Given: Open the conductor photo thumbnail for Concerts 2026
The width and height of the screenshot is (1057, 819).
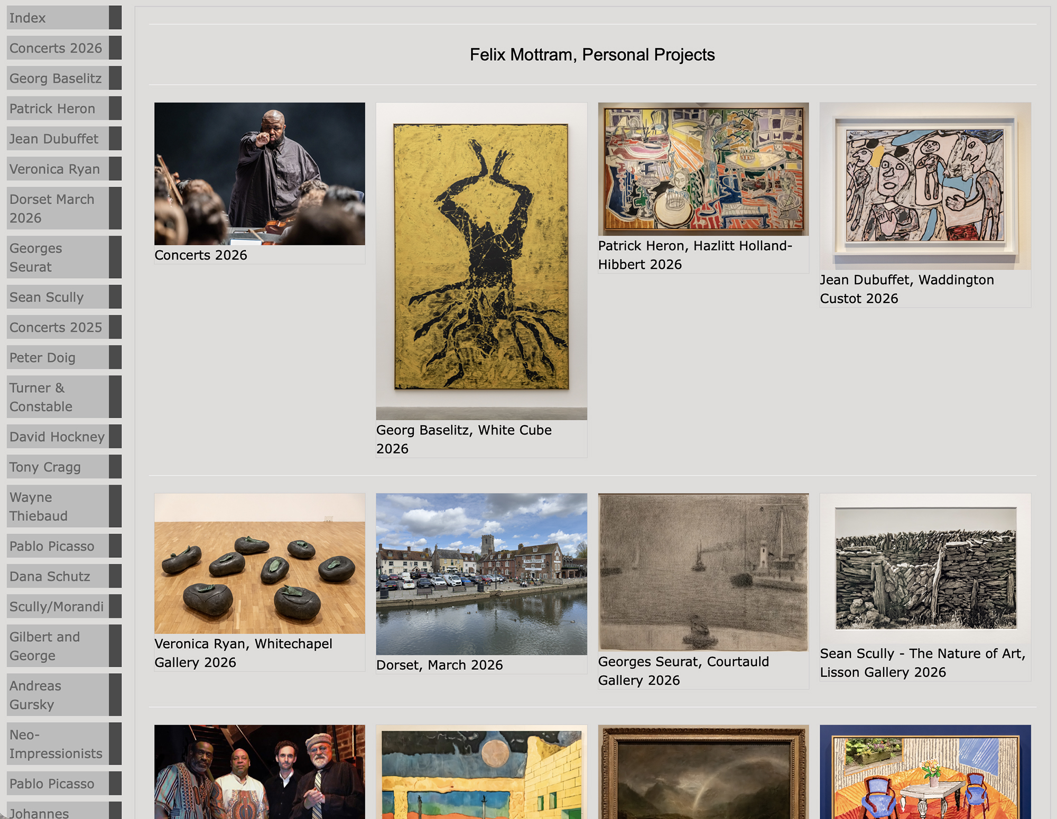Looking at the screenshot, I should point(259,174).
